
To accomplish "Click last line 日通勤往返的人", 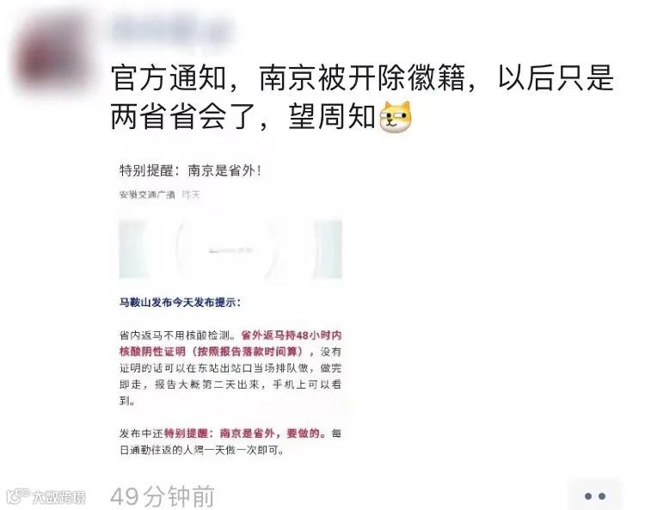I will [x=202, y=450].
